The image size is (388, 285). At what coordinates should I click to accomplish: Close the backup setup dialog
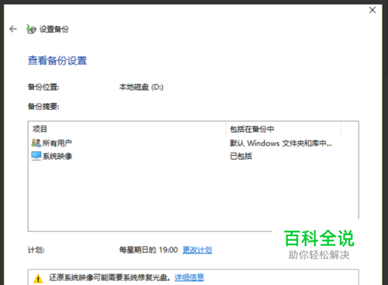coord(372,10)
